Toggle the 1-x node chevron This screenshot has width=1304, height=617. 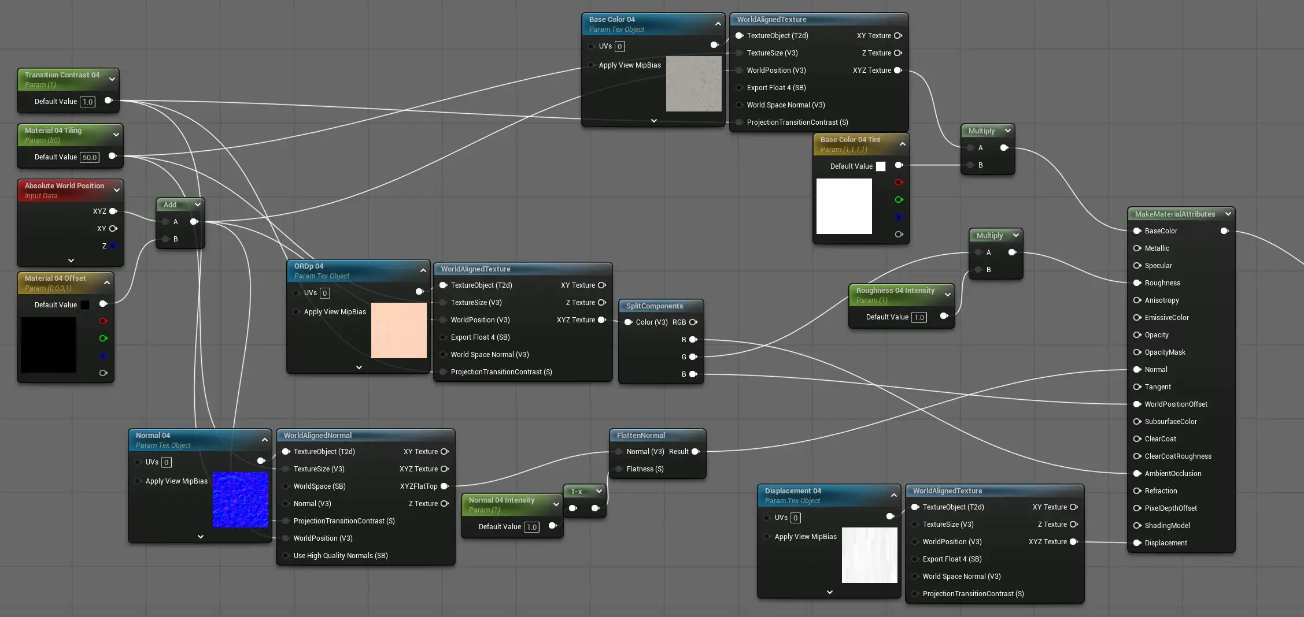tap(599, 491)
